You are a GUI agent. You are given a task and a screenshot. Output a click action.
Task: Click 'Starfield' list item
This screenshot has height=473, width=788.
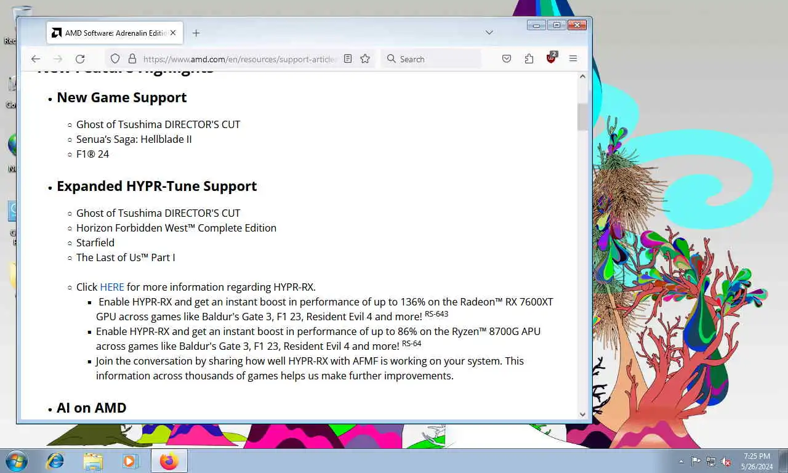pyautogui.click(x=95, y=243)
